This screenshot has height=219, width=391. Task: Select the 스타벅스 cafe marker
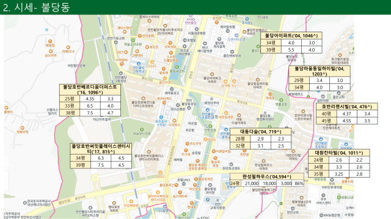(x=174, y=121)
